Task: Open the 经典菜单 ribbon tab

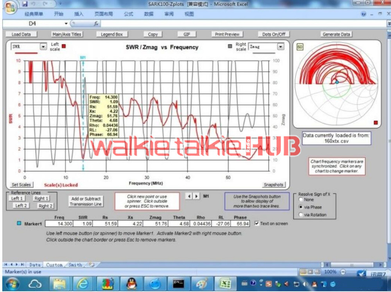Action: coord(34,14)
